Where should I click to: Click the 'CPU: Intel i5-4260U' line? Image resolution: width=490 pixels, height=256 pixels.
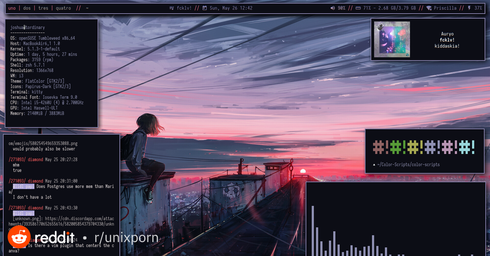pos(47,102)
